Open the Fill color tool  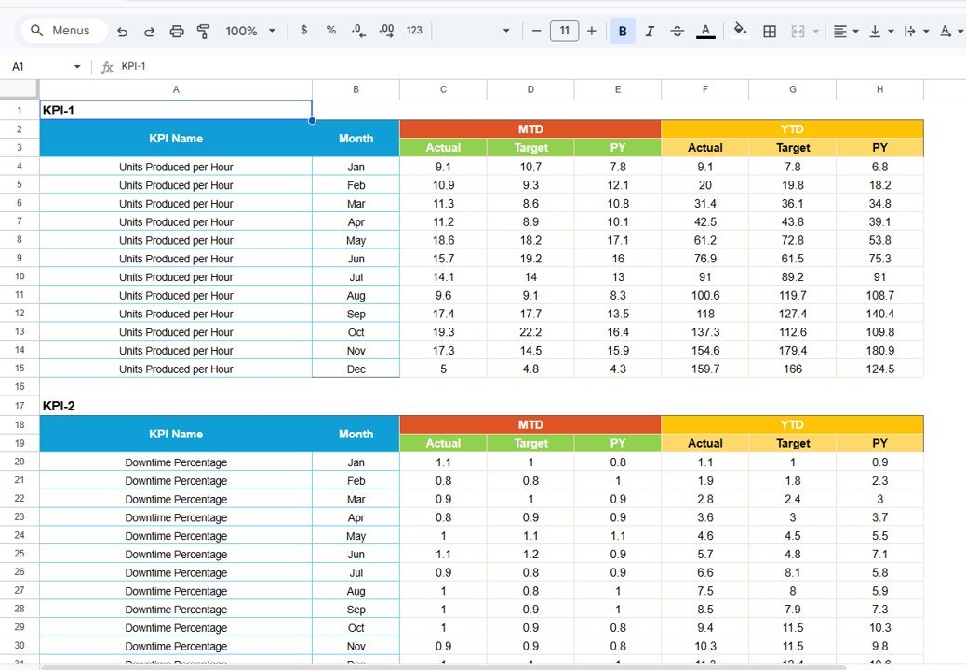[740, 30]
